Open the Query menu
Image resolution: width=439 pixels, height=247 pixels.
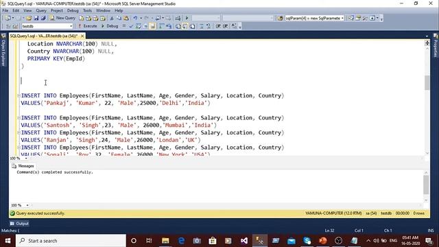pos(41,10)
